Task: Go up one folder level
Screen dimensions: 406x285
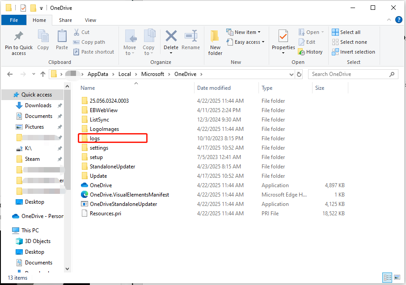Action: (43, 74)
